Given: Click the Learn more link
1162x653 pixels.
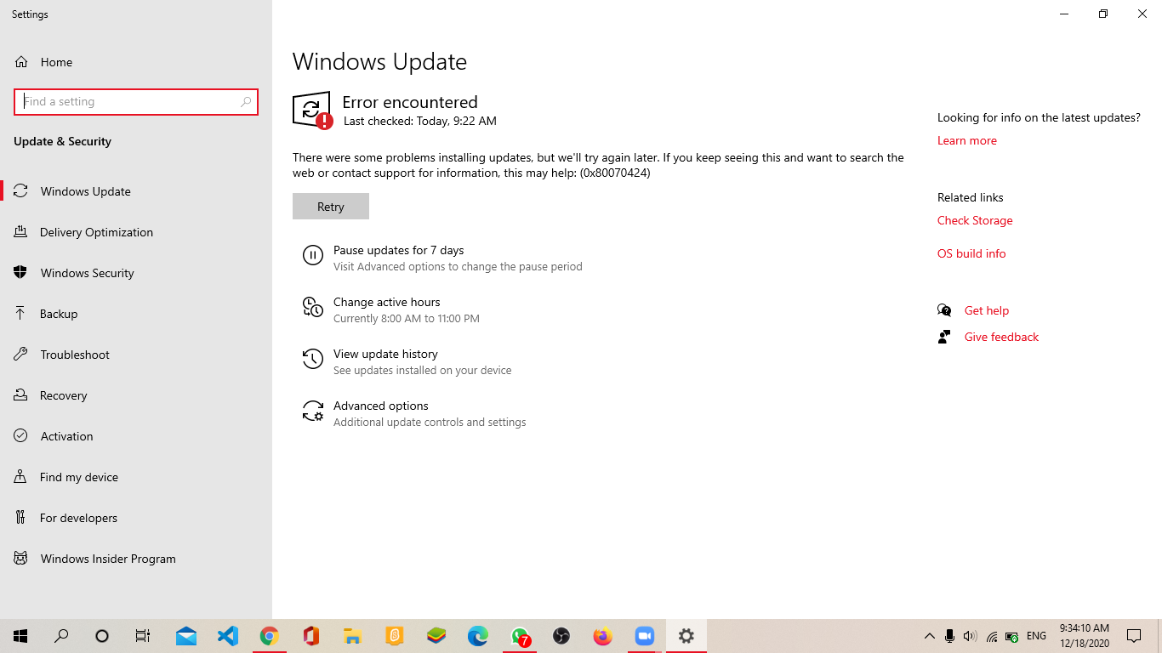Looking at the screenshot, I should [x=967, y=140].
